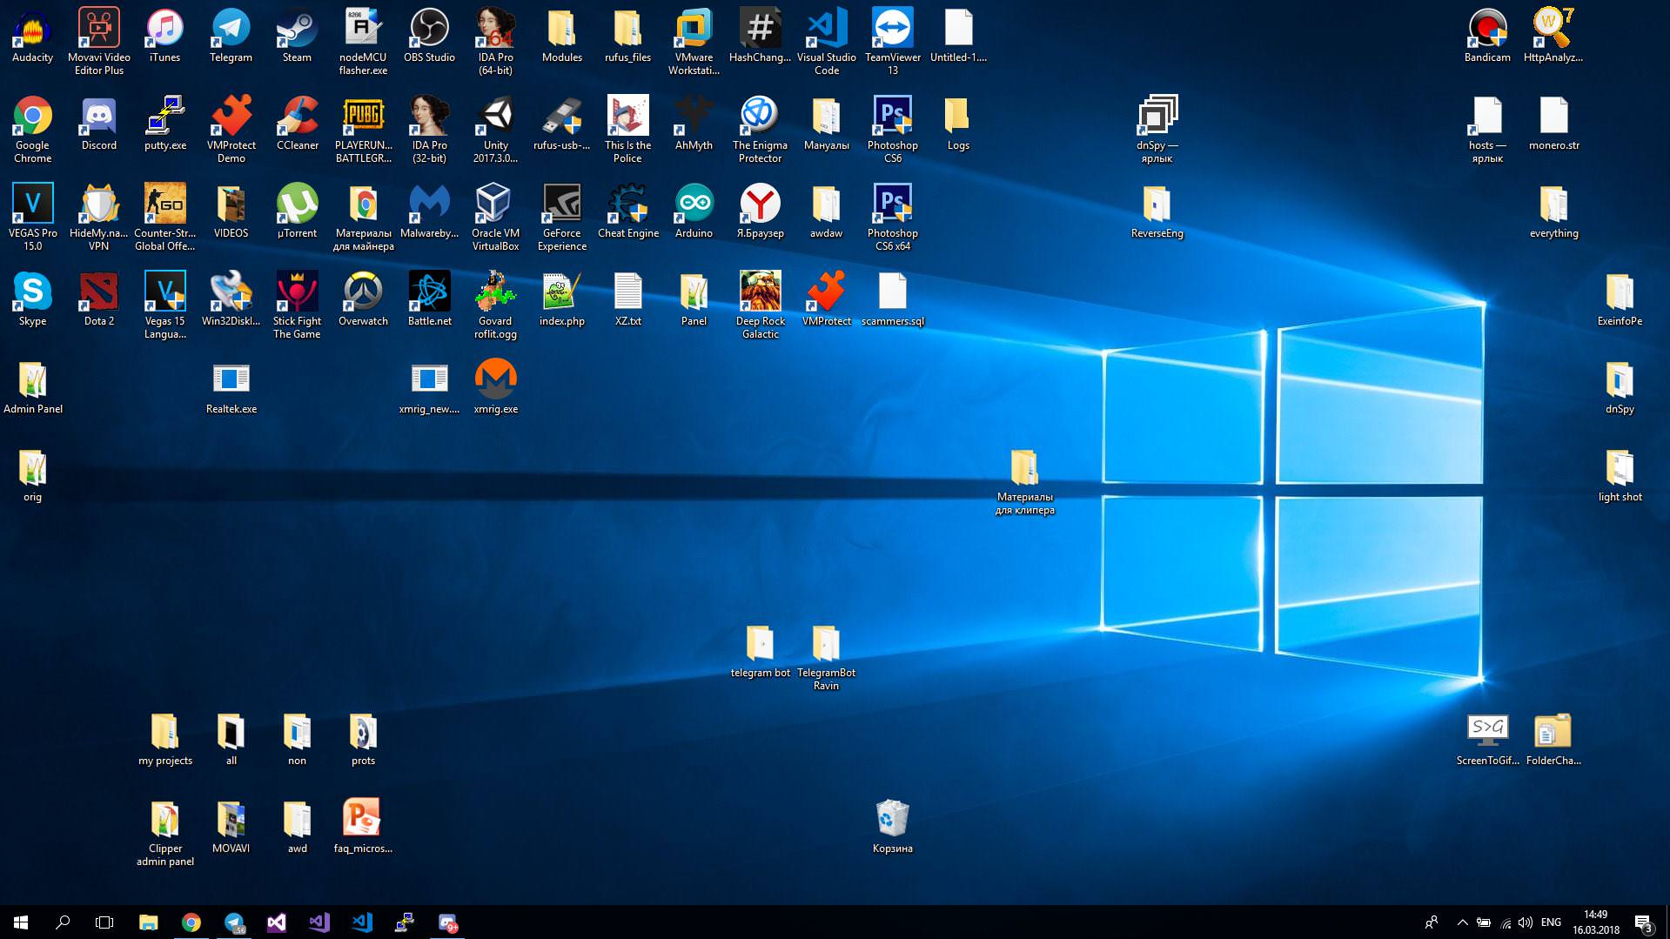Select the Корзина recycle bin
The image size is (1670, 939).
click(892, 828)
